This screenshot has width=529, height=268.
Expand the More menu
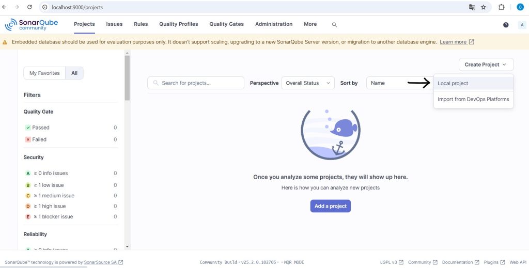pos(310,24)
